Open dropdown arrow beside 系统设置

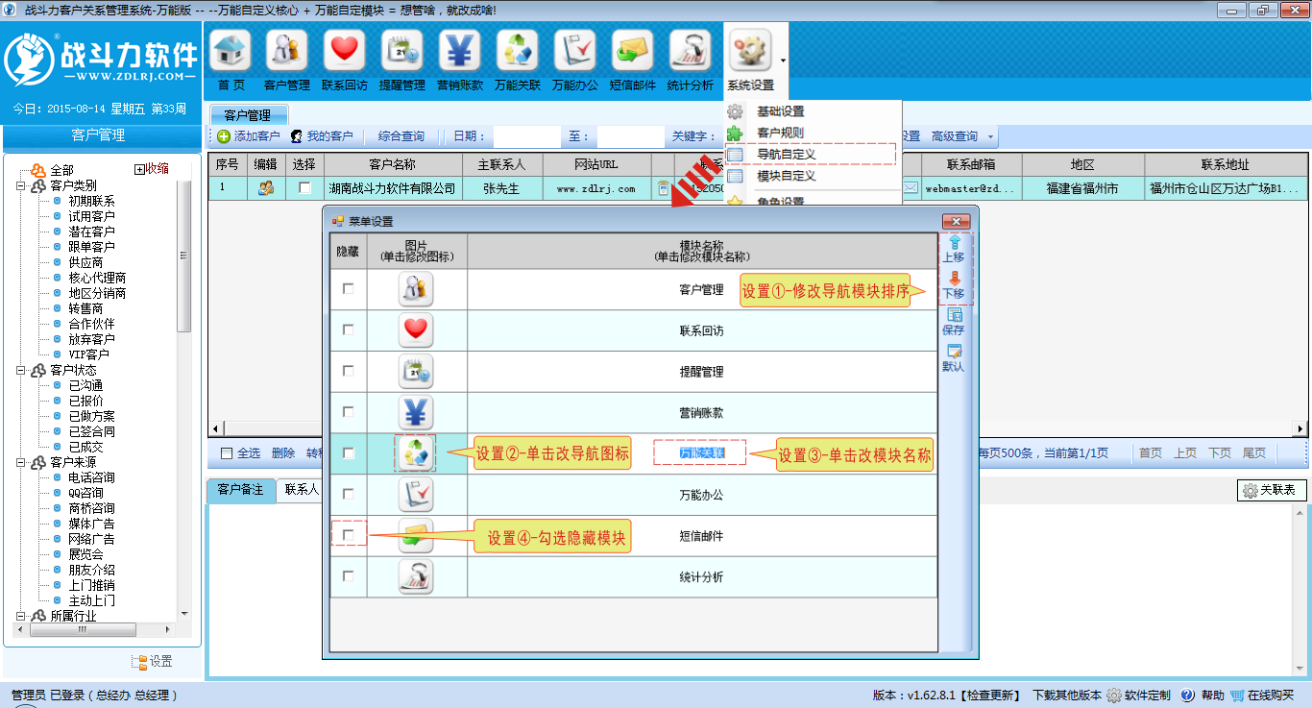coord(783,61)
